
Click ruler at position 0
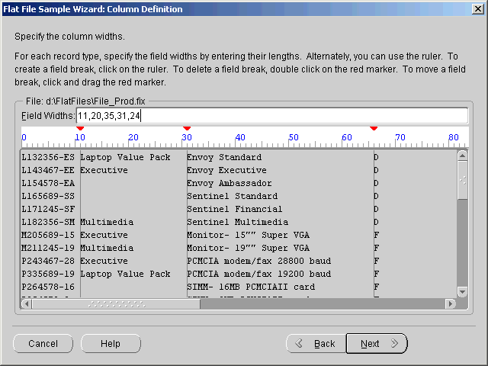24,137
